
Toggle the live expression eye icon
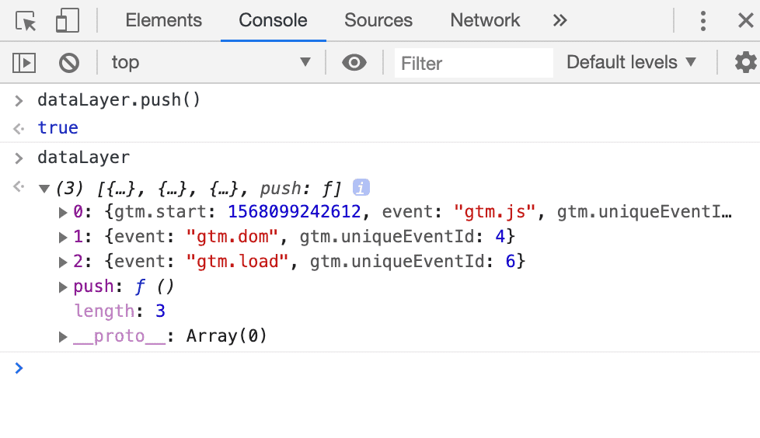pyautogui.click(x=354, y=62)
